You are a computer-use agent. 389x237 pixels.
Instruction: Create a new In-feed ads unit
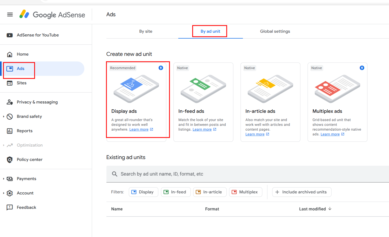[x=203, y=102]
